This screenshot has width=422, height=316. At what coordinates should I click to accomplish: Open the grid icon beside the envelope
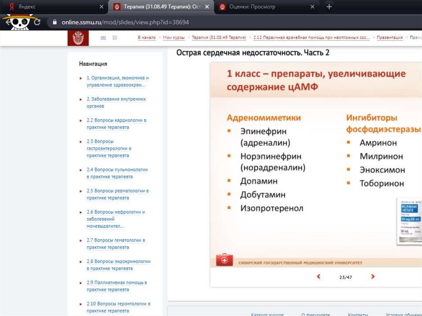click(115, 37)
